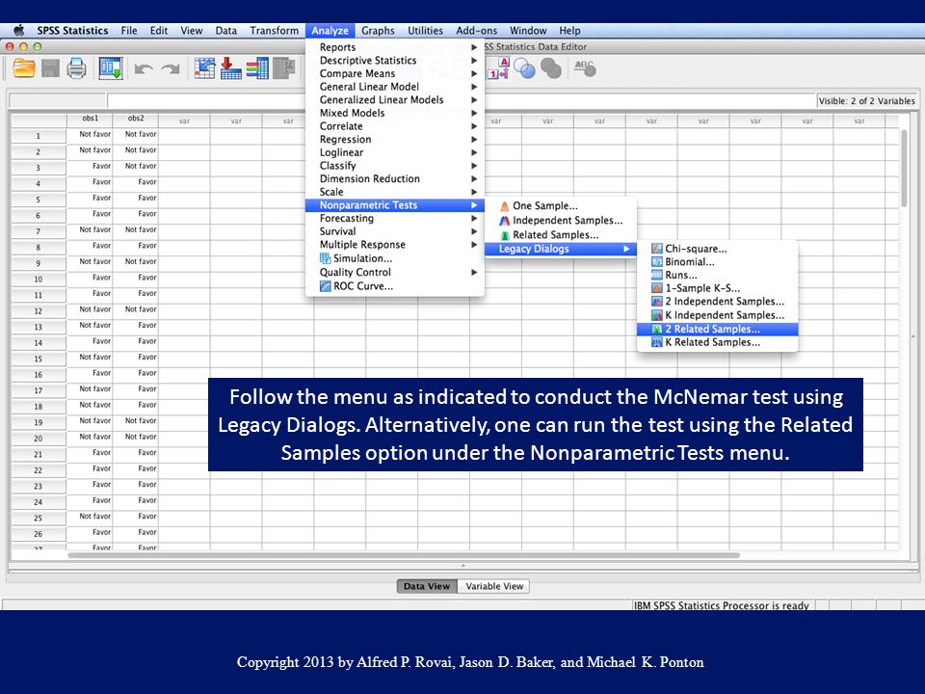This screenshot has height=694, width=925.
Task: Select K Related Samples legacy dialog
Action: click(x=717, y=342)
